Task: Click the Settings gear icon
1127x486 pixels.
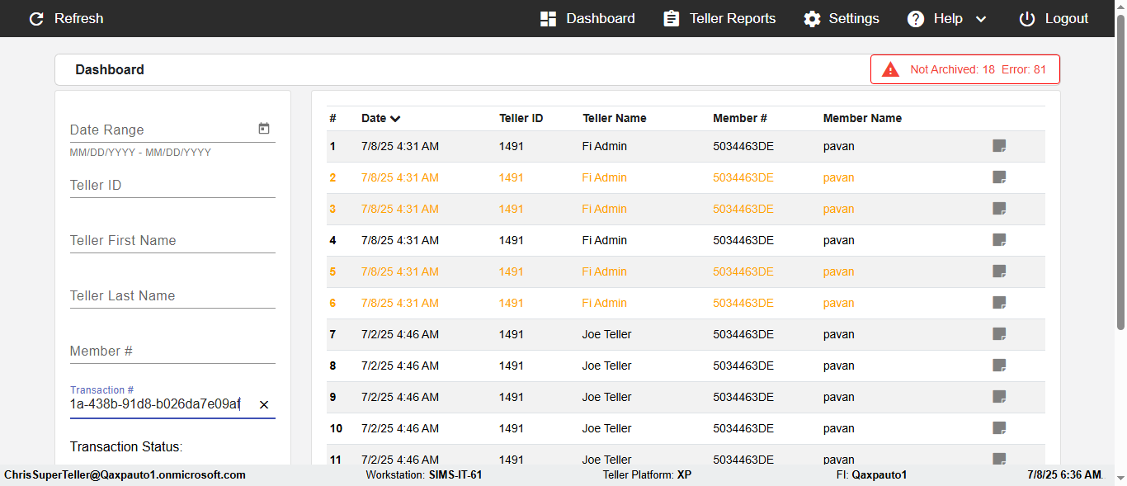Action: pyautogui.click(x=813, y=19)
